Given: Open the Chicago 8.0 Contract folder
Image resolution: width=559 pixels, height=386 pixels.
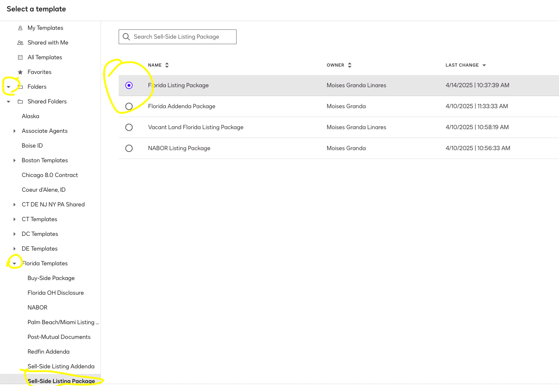Looking at the screenshot, I should tap(50, 175).
